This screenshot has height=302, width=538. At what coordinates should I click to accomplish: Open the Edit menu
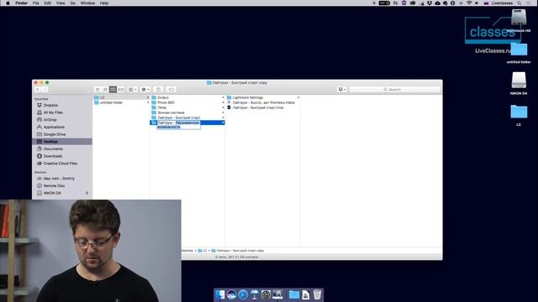tap(48, 3)
